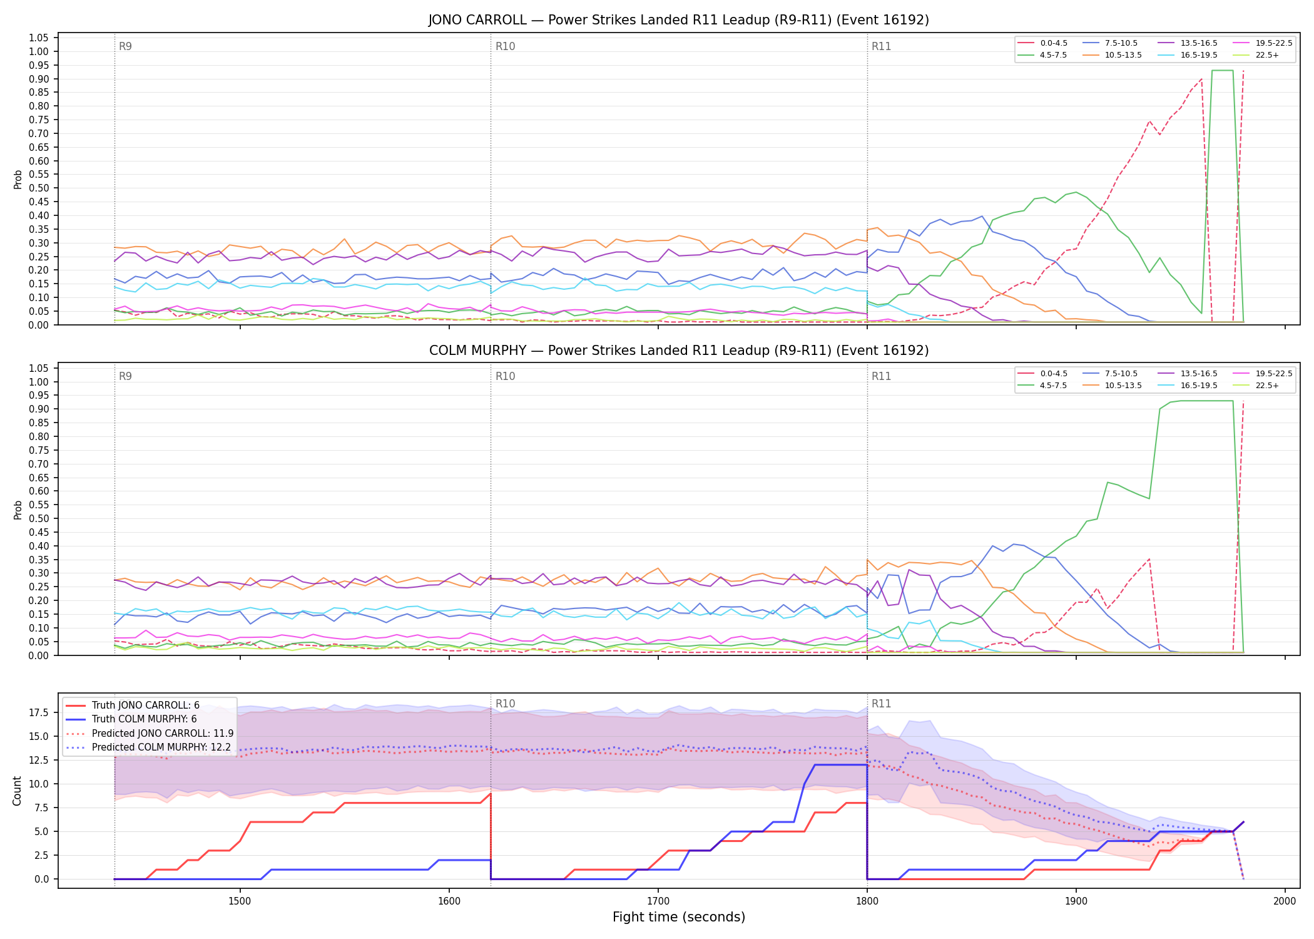This screenshot has width=1314, height=939.
Task: Click the R10 round label in Jono Carroll chart
Action: tap(505, 46)
